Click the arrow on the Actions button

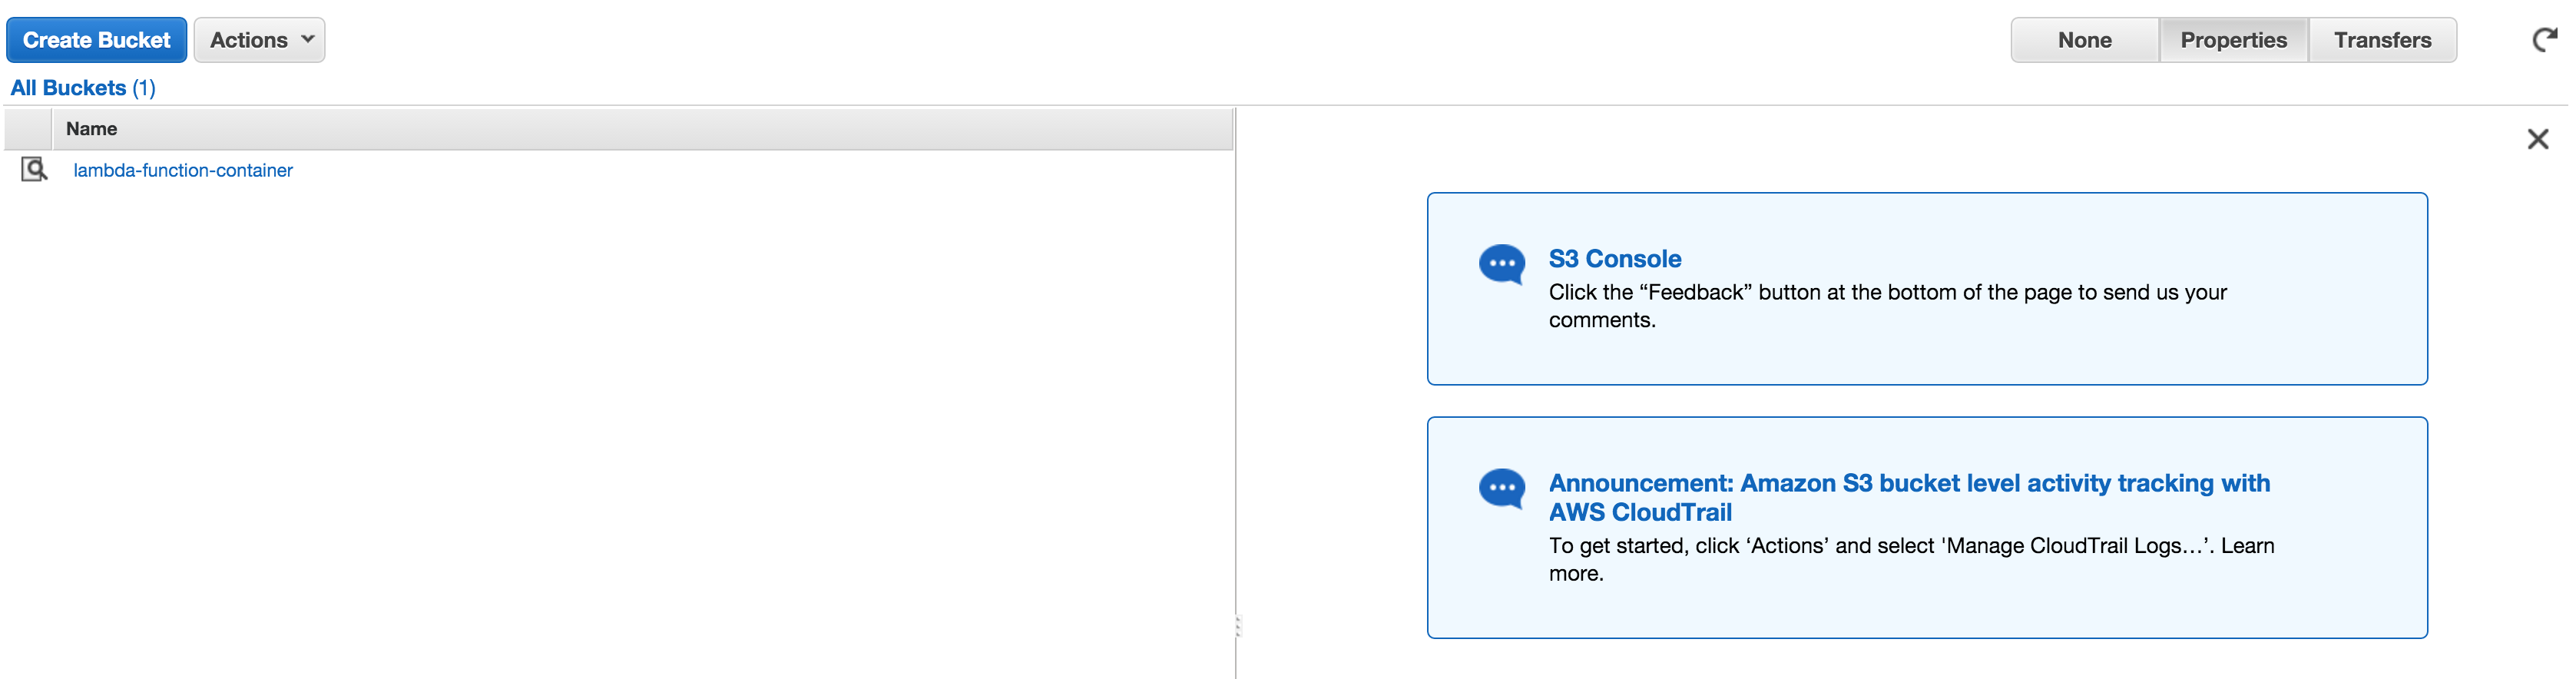(x=308, y=40)
